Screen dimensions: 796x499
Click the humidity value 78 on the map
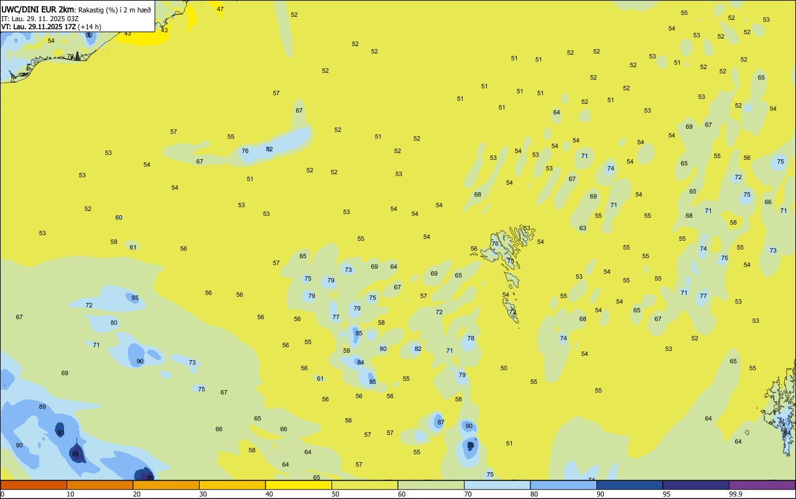pos(471,338)
